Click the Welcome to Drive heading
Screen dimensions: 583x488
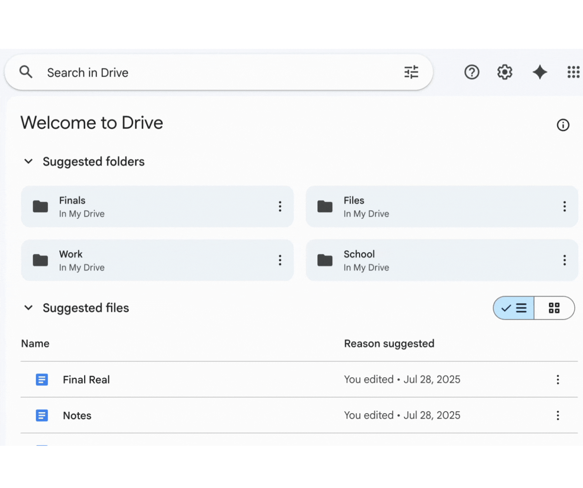pos(92,123)
